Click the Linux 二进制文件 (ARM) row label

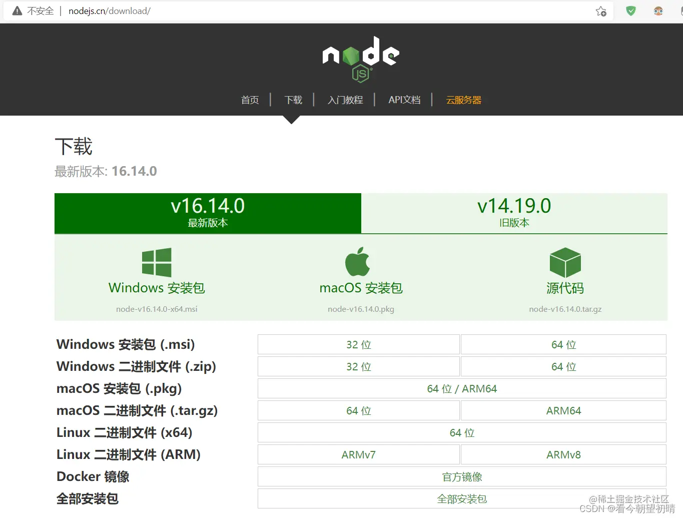129,454
